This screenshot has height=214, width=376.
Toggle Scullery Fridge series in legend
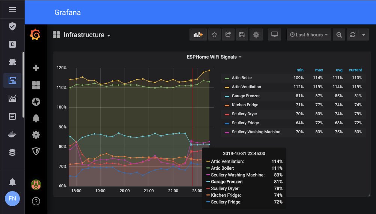click(x=245, y=123)
